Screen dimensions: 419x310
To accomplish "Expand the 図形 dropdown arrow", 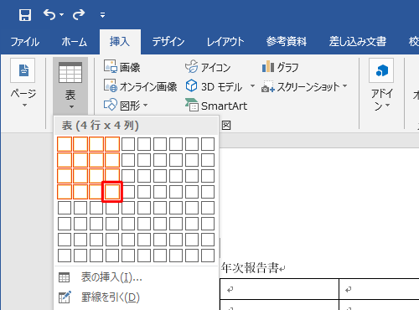I will pyautogui.click(x=146, y=106).
